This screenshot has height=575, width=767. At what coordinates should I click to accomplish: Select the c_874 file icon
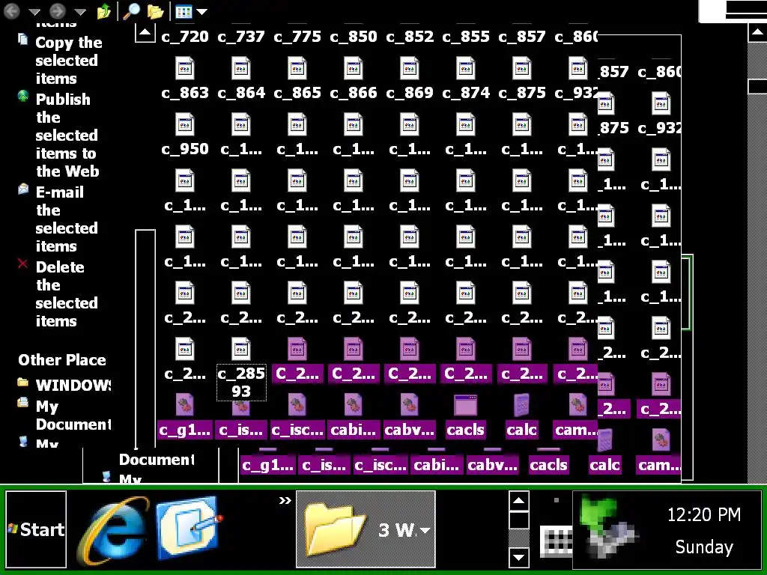[466, 68]
